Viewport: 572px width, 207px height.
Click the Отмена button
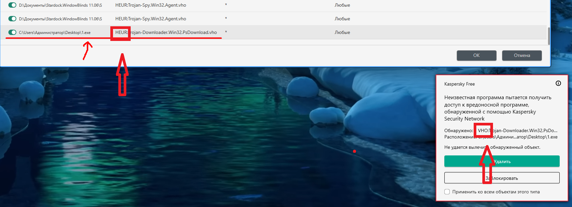pos(522,55)
